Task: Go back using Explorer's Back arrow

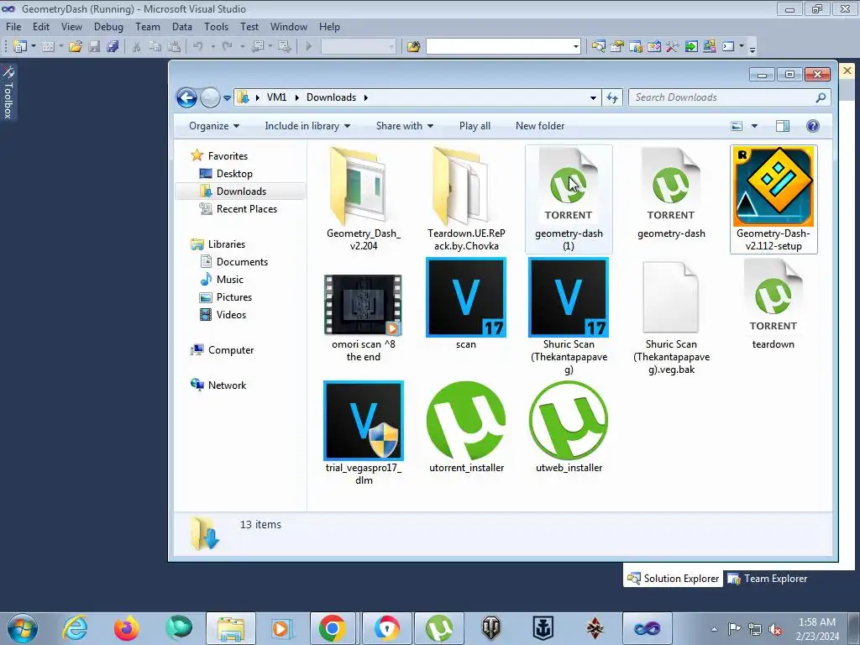Action: pyautogui.click(x=186, y=97)
